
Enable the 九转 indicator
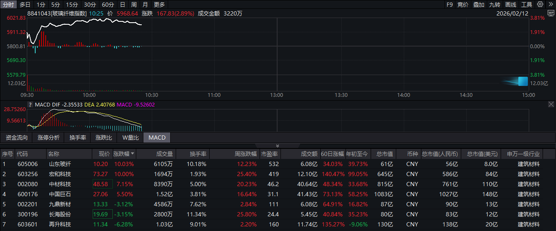pyautogui.click(x=494, y=5)
